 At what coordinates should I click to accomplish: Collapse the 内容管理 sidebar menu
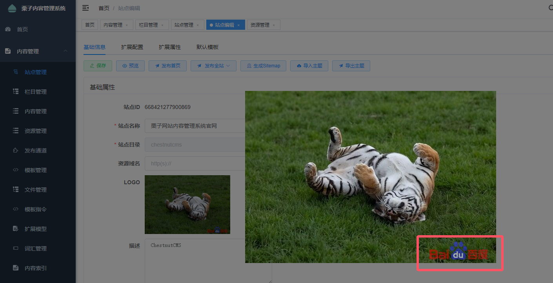pos(65,51)
